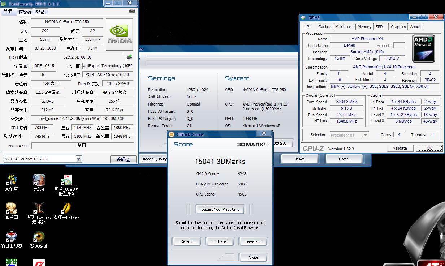
Task: Click the HDR/SM3.0 Score value 6486
Action: pos(242,184)
